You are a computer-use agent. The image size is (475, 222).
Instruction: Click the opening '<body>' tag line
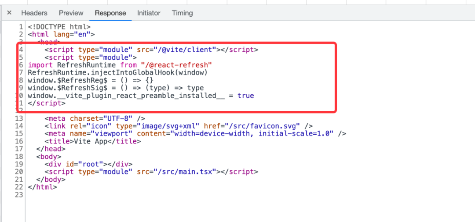[49, 157]
